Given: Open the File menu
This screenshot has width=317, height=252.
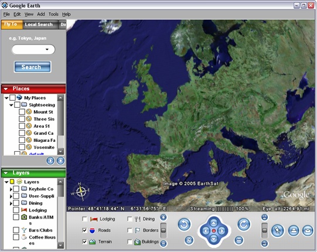Looking at the screenshot, I should coord(6,14).
